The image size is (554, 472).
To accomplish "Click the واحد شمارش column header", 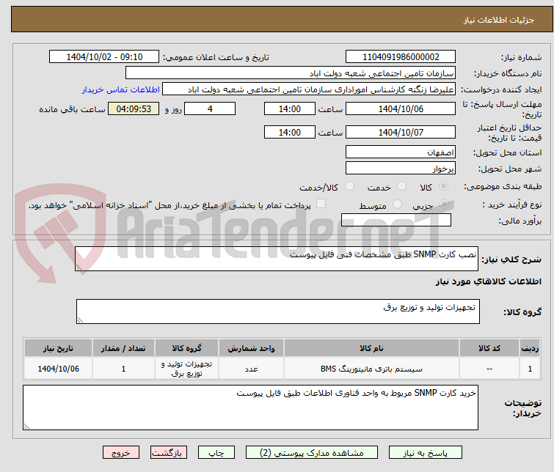I will 251,348.
